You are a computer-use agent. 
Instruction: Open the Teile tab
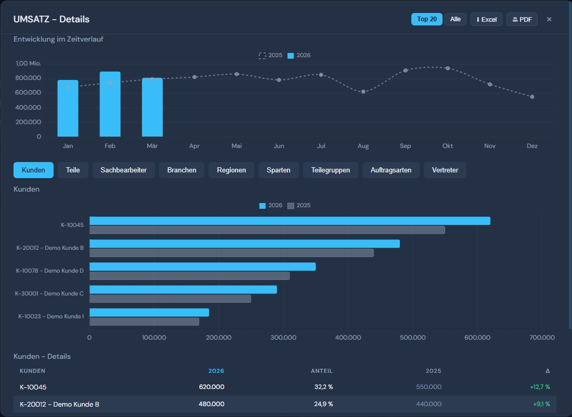73,170
